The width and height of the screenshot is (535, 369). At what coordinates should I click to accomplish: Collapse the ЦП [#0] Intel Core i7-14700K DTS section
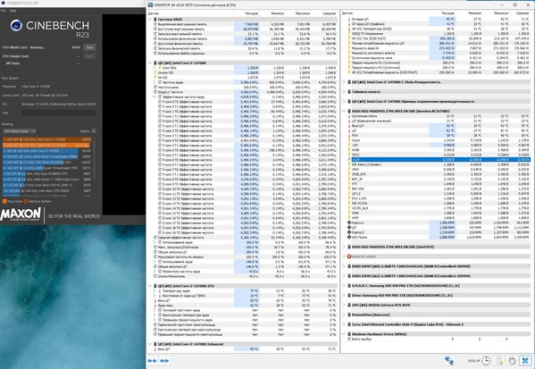pyautogui.click(x=150, y=286)
